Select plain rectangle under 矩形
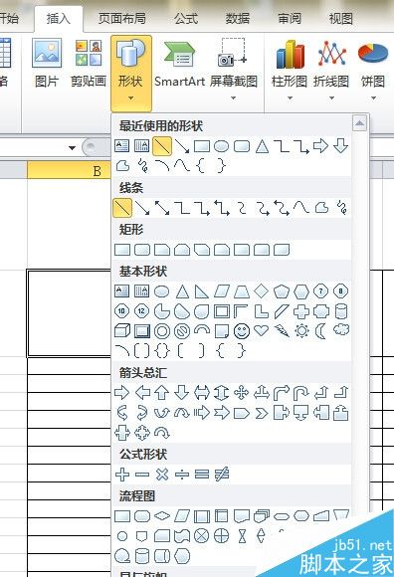Image resolution: width=394 pixels, height=577 pixels. (122, 250)
